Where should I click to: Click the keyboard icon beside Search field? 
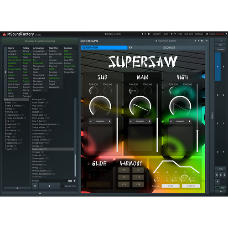[x=70, y=181]
